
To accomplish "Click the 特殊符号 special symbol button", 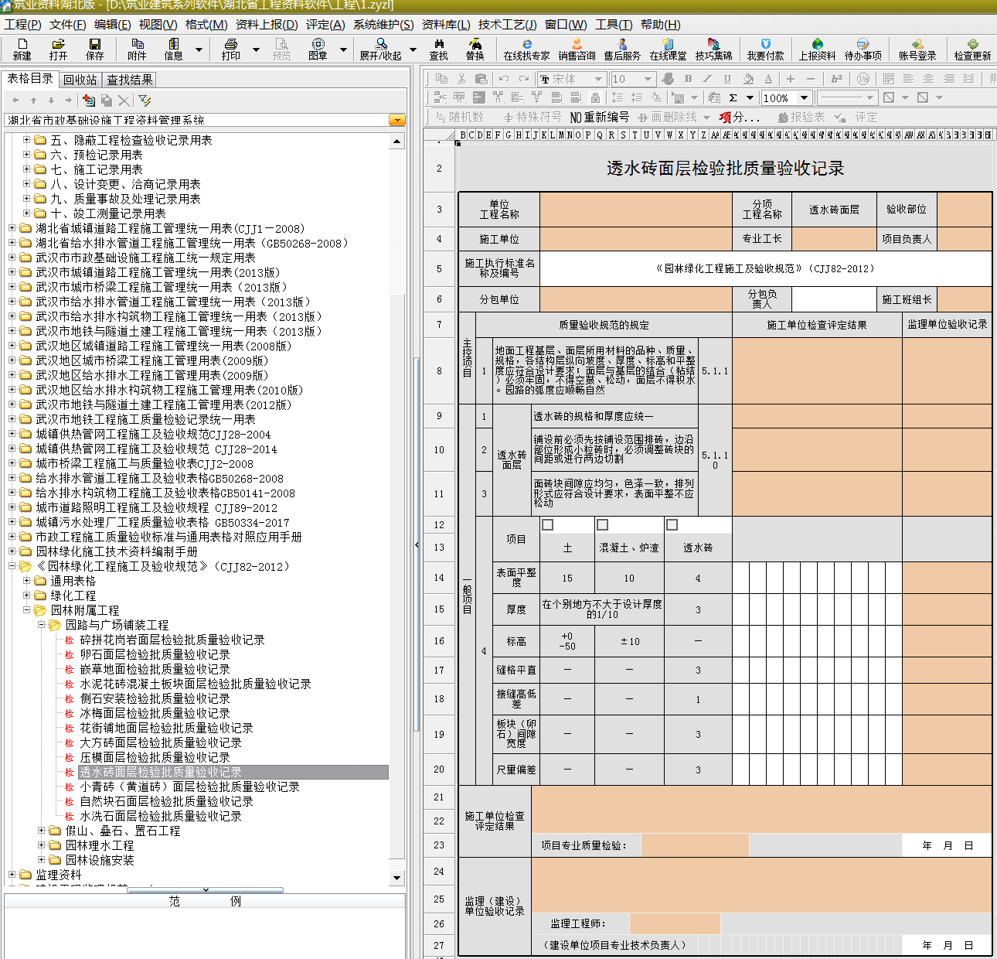I will tap(533, 118).
